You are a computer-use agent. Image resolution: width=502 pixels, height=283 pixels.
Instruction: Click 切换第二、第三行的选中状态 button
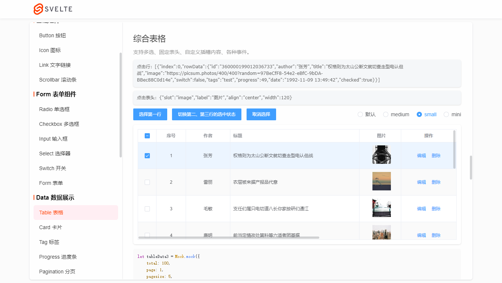[206, 114]
